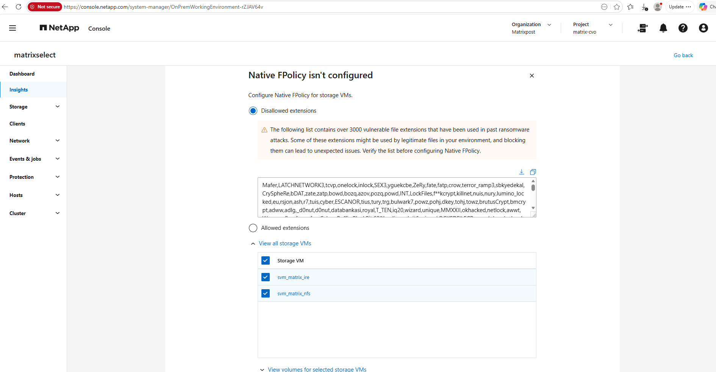The height and width of the screenshot is (372, 716).
Task: Open the Dashboard sidebar item
Action: (x=33, y=74)
